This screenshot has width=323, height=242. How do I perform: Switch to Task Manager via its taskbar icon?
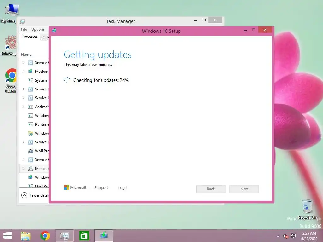pyautogui.click(x=64, y=236)
